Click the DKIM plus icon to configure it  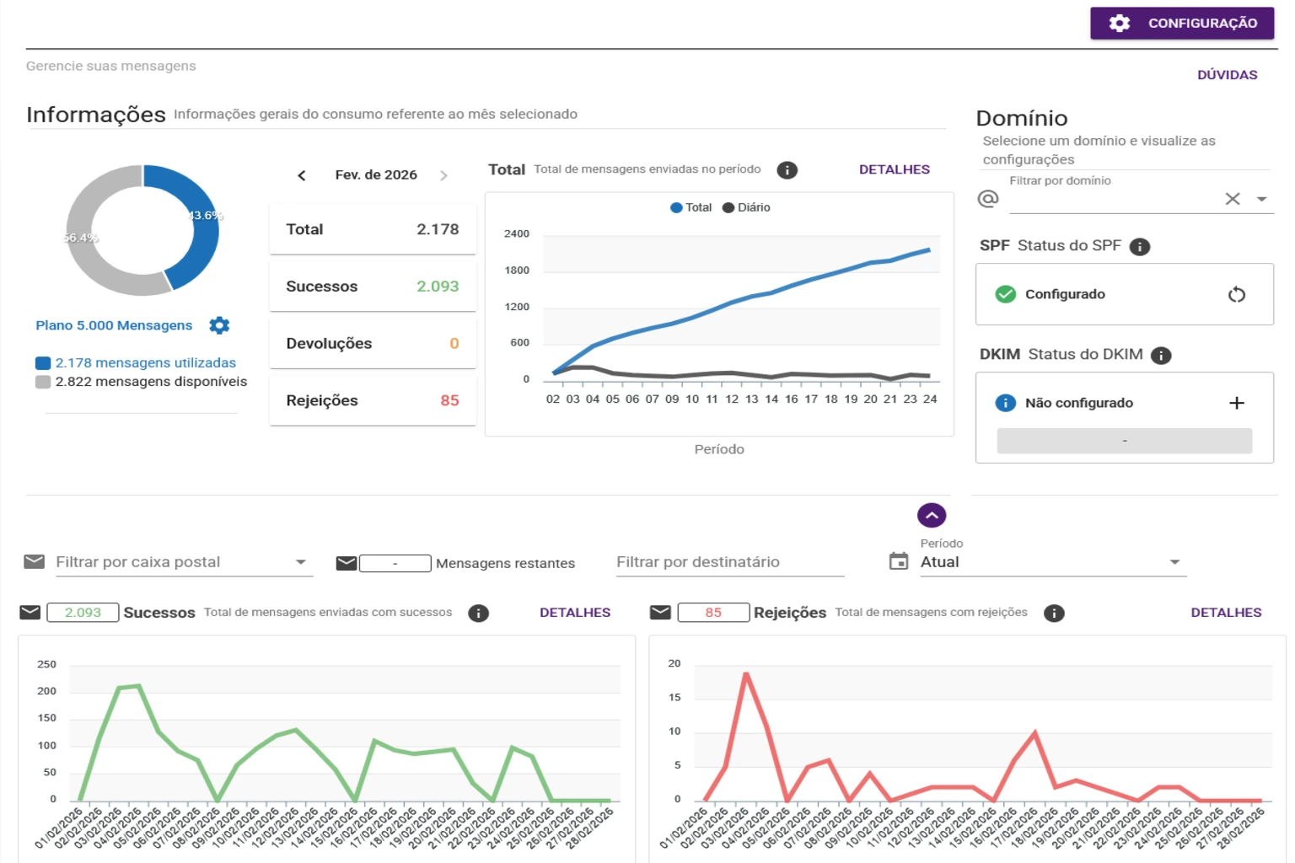click(1236, 403)
